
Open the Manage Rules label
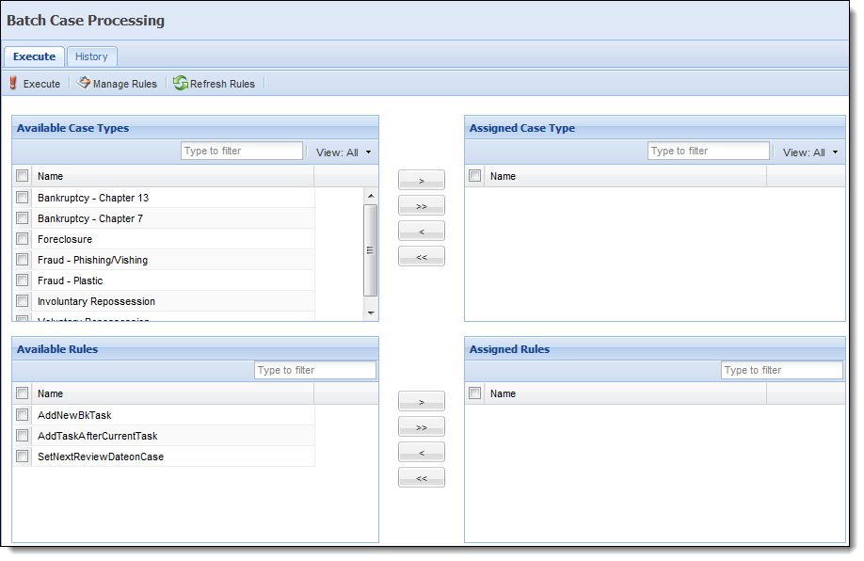125,84
